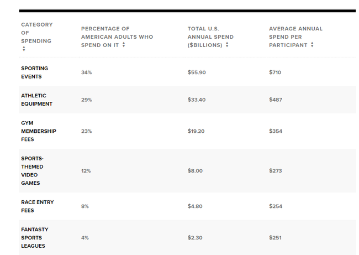Click sort arrows beside Participant header

(312, 44)
